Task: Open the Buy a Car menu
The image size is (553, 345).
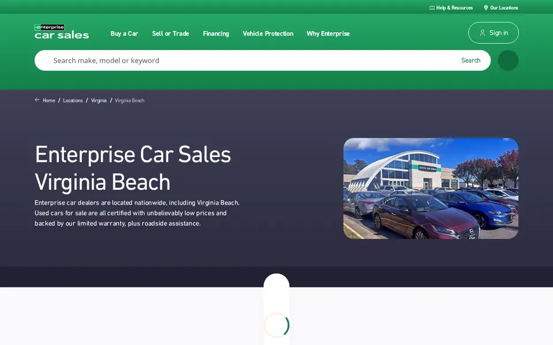Action: click(x=124, y=33)
